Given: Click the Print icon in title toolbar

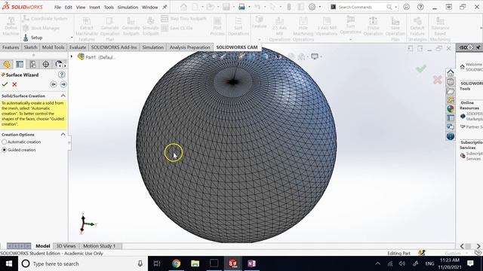Looking at the screenshot, I should (241, 7).
